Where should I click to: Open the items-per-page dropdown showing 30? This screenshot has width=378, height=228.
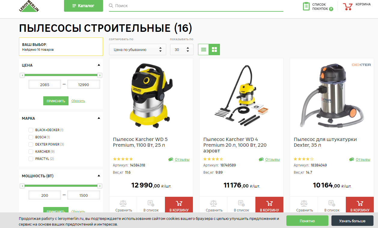coord(182,49)
